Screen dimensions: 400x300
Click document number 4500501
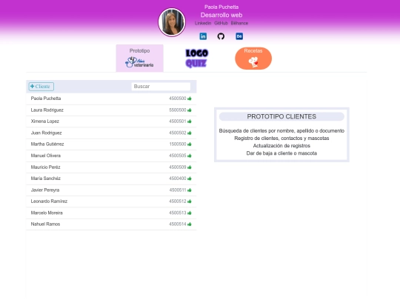click(x=178, y=121)
